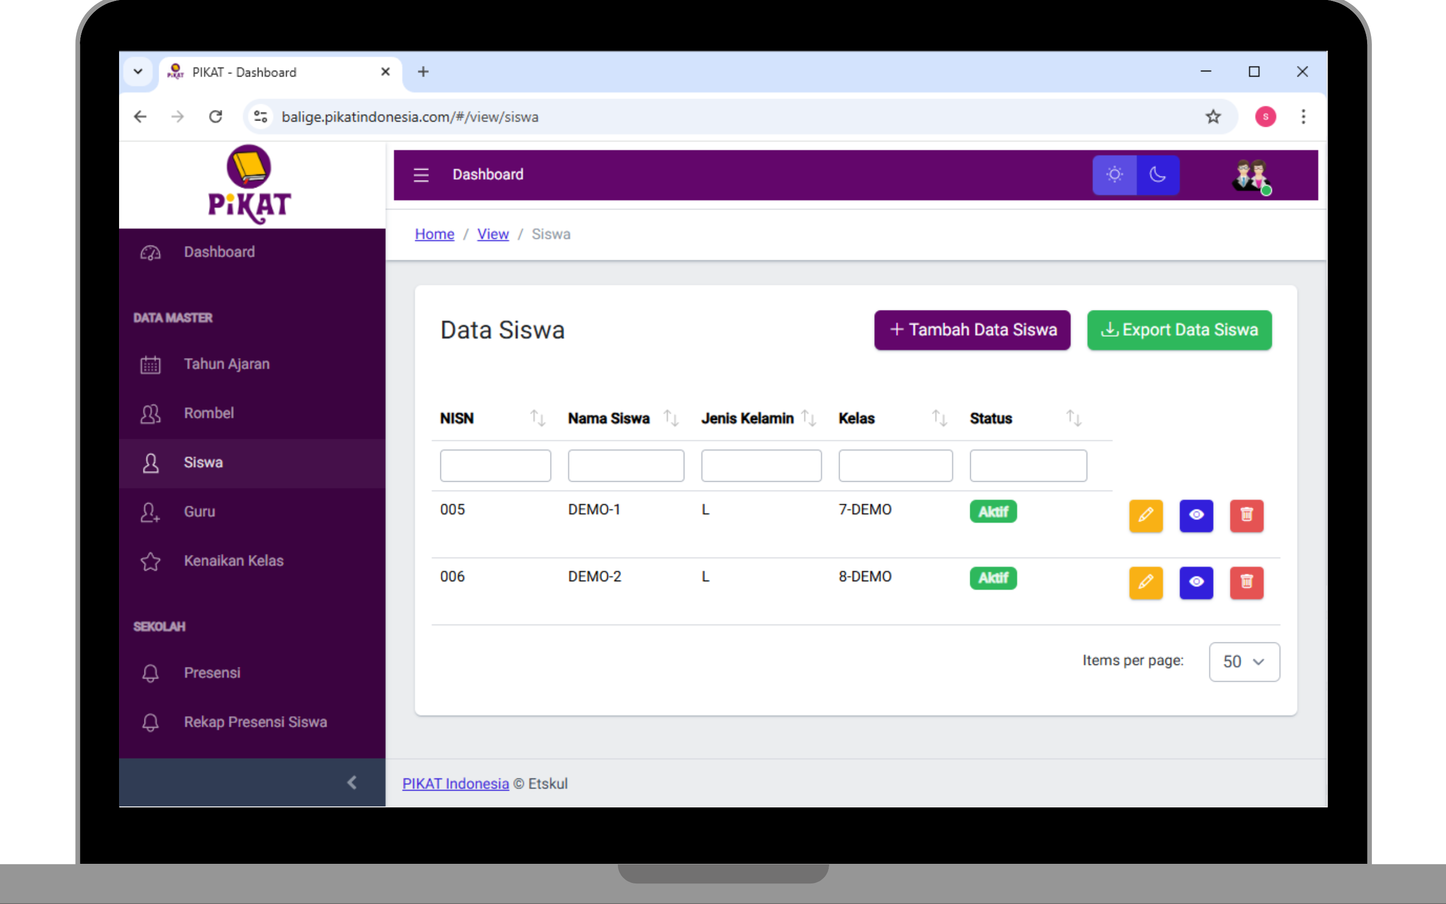The width and height of the screenshot is (1446, 904).
Task: Select Siswa in the Data Master menu
Action: click(x=203, y=462)
